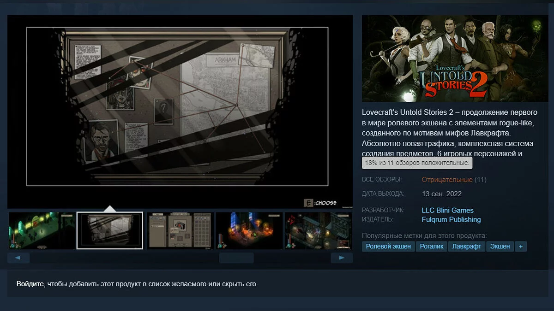Select the Рогалик tag
This screenshot has height=311, width=554.
tap(432, 246)
